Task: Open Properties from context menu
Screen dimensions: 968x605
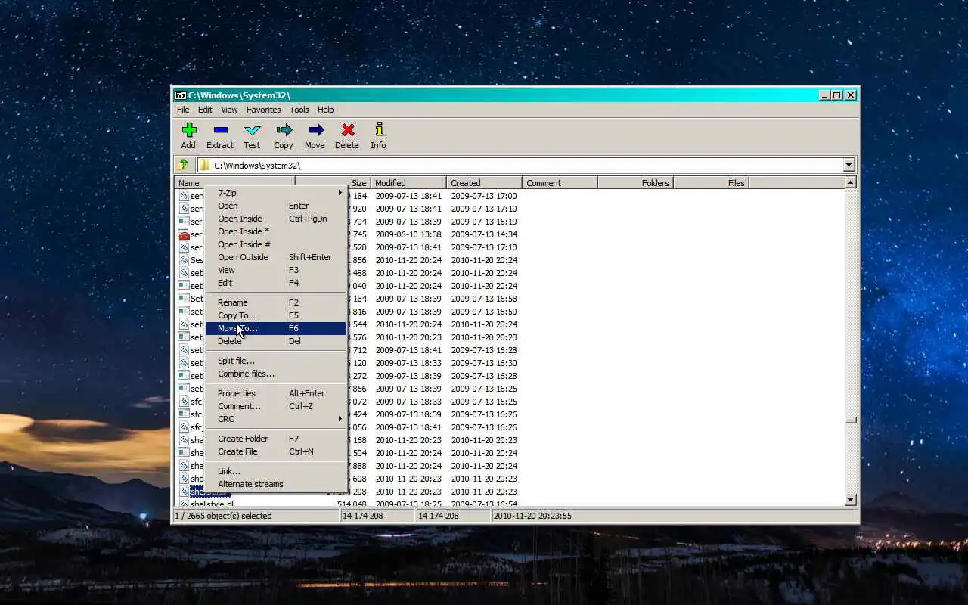Action: click(x=276, y=393)
